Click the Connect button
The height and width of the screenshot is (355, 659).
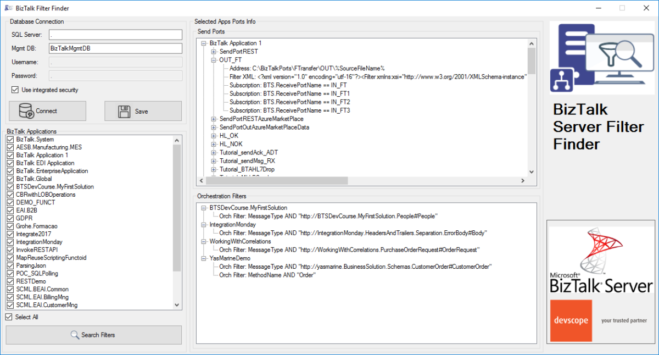(47, 110)
